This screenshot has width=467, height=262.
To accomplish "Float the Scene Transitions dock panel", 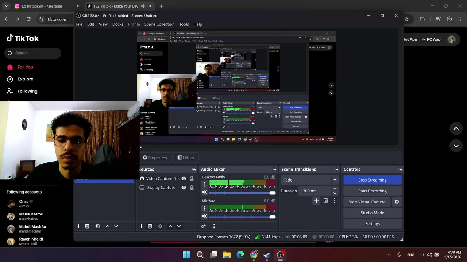I will click(336, 169).
